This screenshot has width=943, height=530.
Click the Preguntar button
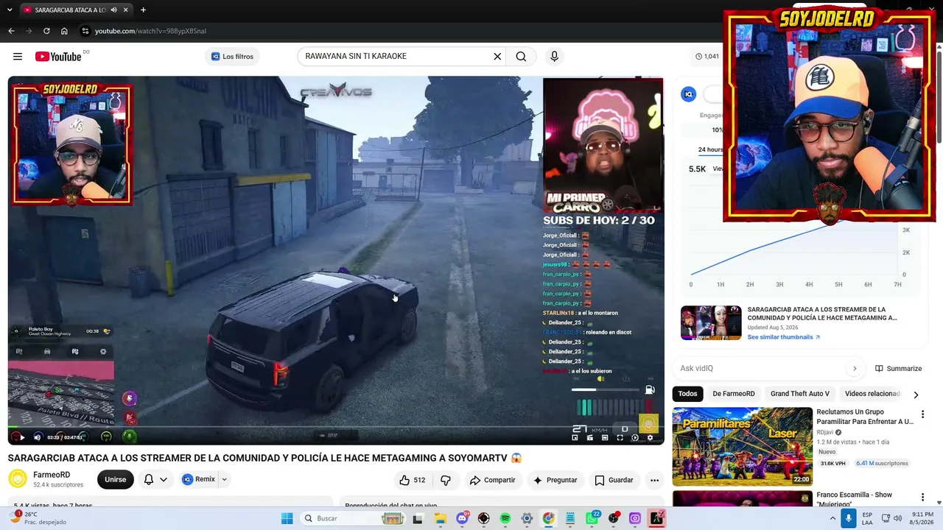tap(555, 480)
